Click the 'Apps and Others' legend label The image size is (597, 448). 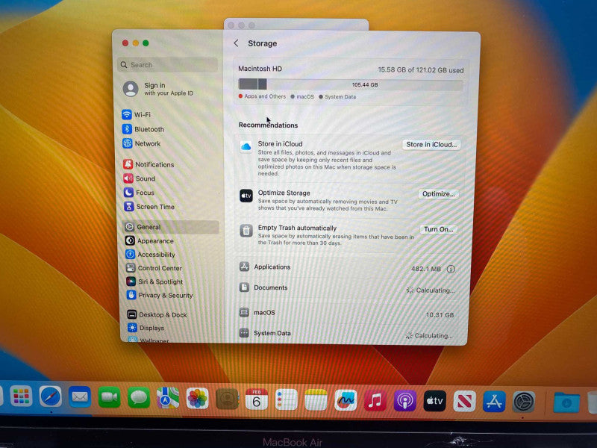click(x=265, y=96)
